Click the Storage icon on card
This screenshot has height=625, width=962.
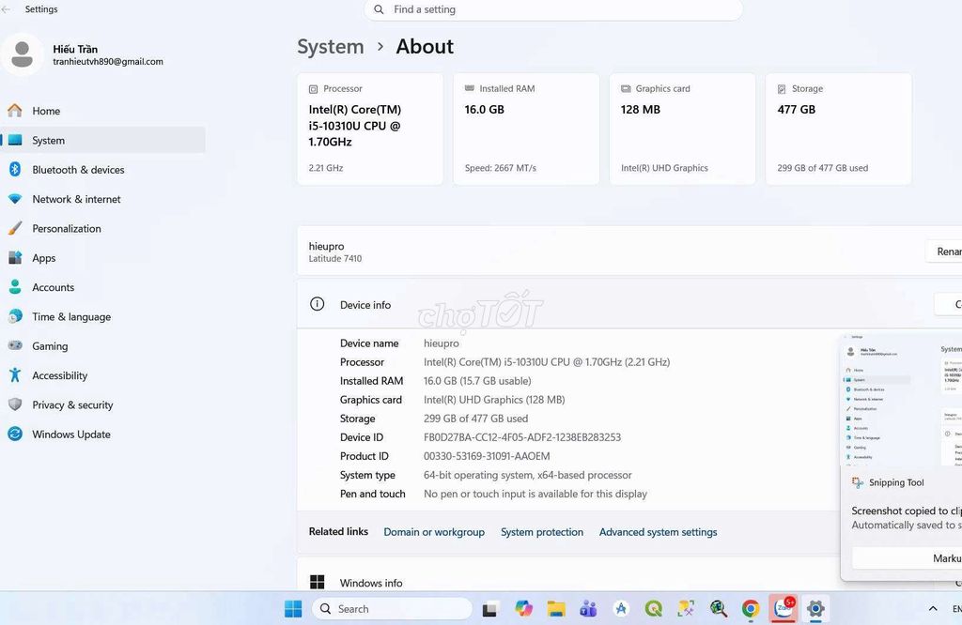[782, 89]
